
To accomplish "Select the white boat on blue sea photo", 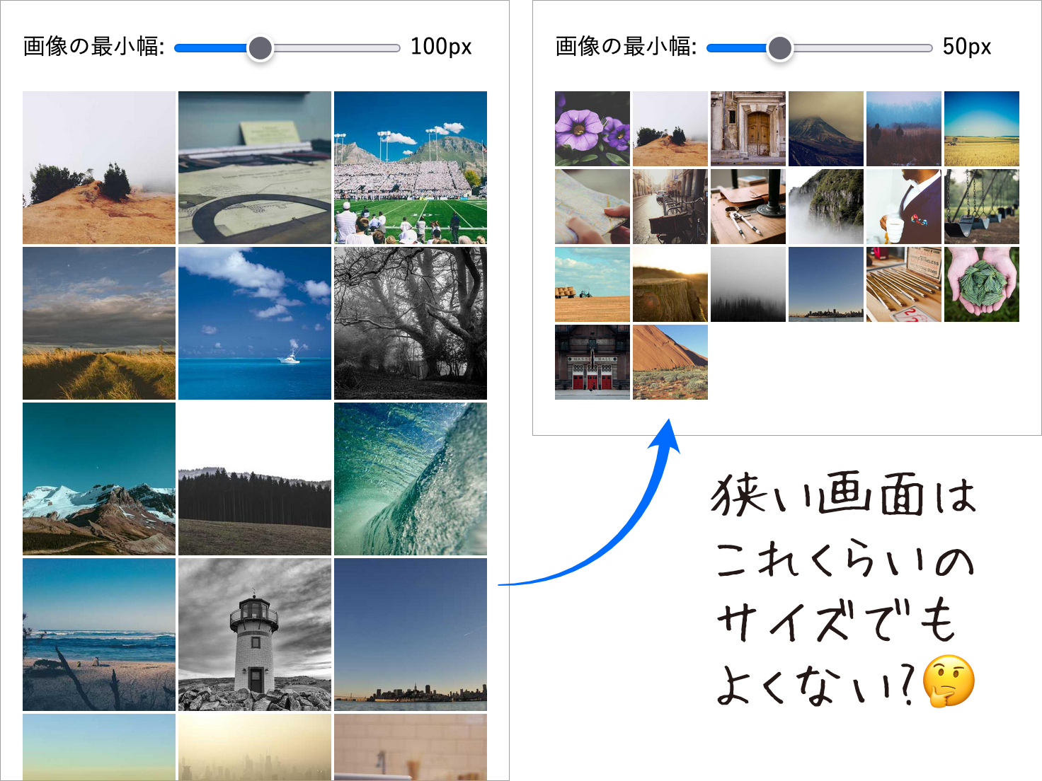I will [x=255, y=323].
